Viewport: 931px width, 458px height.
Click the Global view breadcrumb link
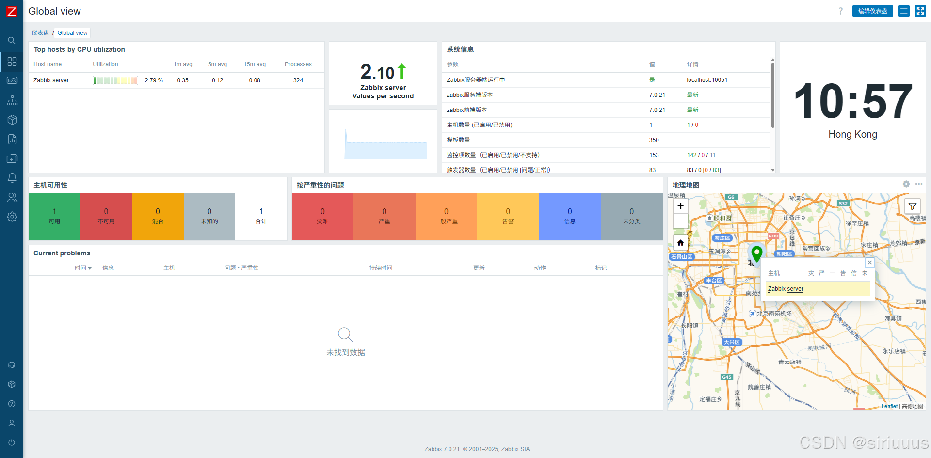pos(73,33)
